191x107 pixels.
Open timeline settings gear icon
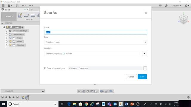click(188, 97)
